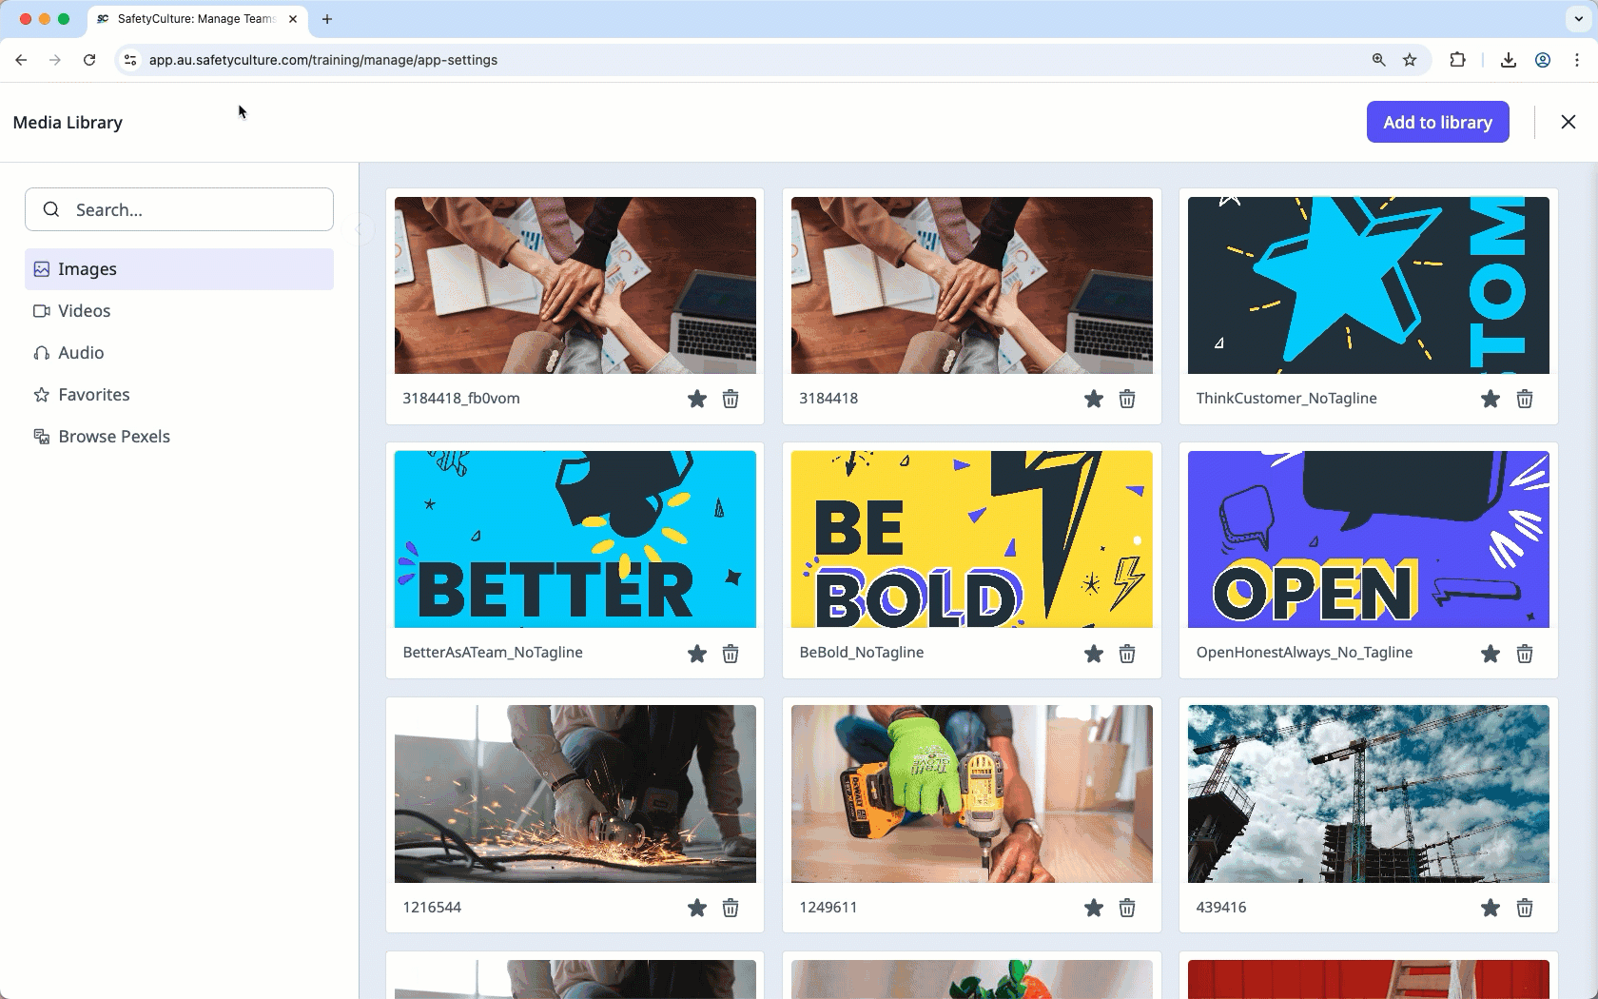Star the 3184418 image
Image resolution: width=1598 pixels, height=999 pixels.
(1094, 399)
